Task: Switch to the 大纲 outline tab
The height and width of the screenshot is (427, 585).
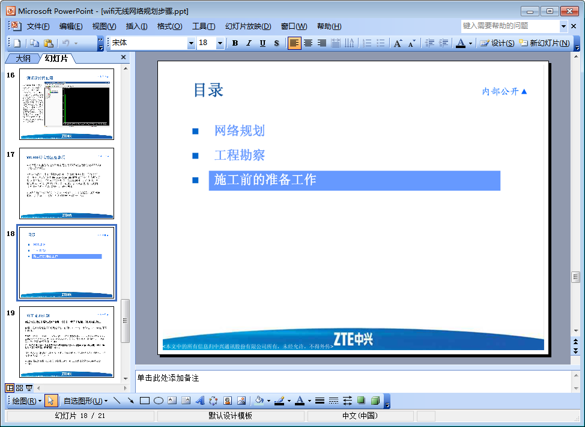Action: 23,58
